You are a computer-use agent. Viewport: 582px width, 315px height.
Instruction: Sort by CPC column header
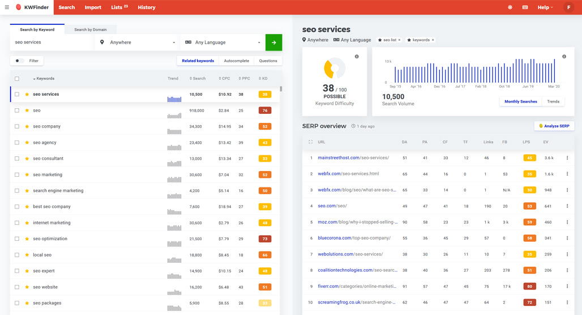click(224, 78)
